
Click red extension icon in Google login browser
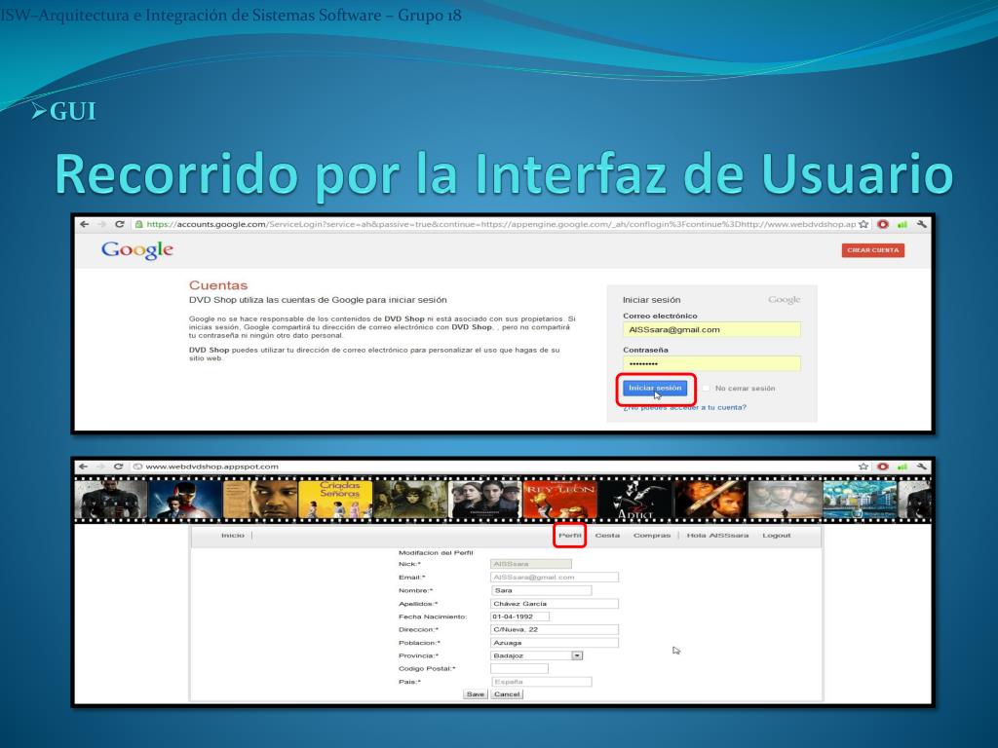point(883,224)
